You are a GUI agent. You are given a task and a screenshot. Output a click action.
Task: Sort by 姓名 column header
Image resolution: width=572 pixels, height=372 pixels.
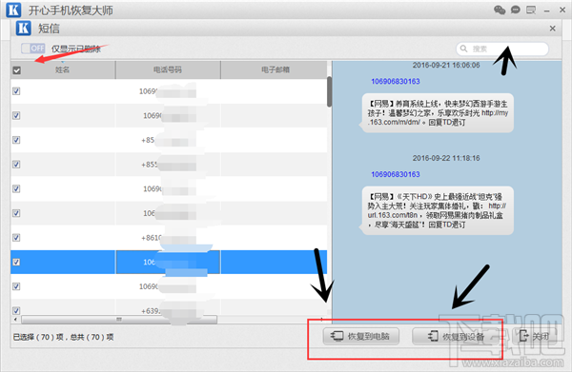pyautogui.click(x=62, y=69)
